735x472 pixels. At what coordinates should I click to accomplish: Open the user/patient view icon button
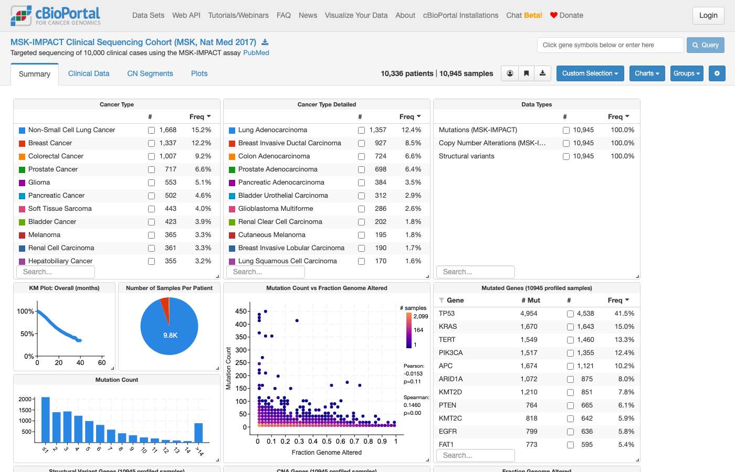pos(510,73)
